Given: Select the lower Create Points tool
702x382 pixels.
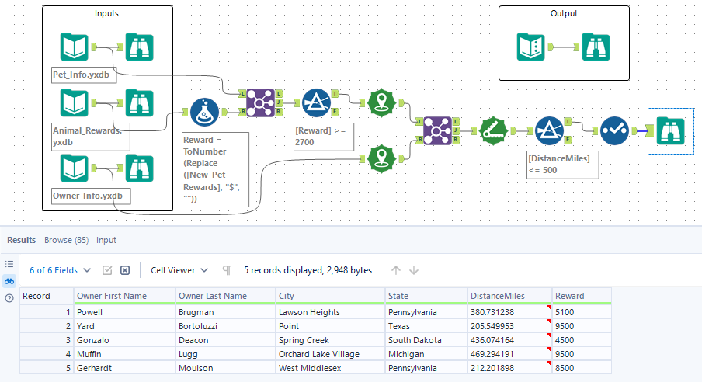Looking at the screenshot, I should tap(381, 158).
